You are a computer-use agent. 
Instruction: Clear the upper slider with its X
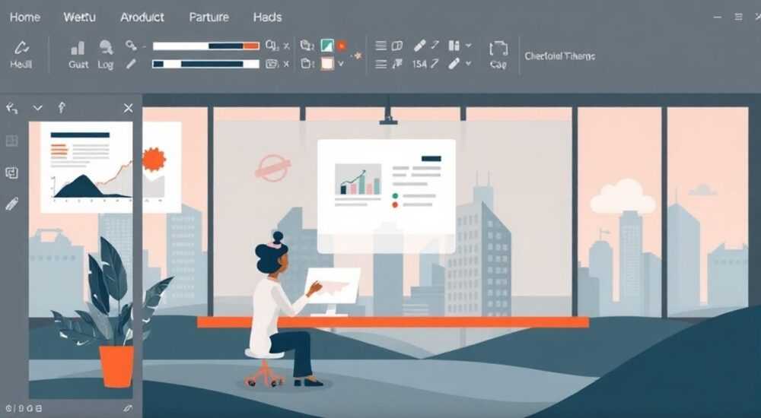click(286, 46)
